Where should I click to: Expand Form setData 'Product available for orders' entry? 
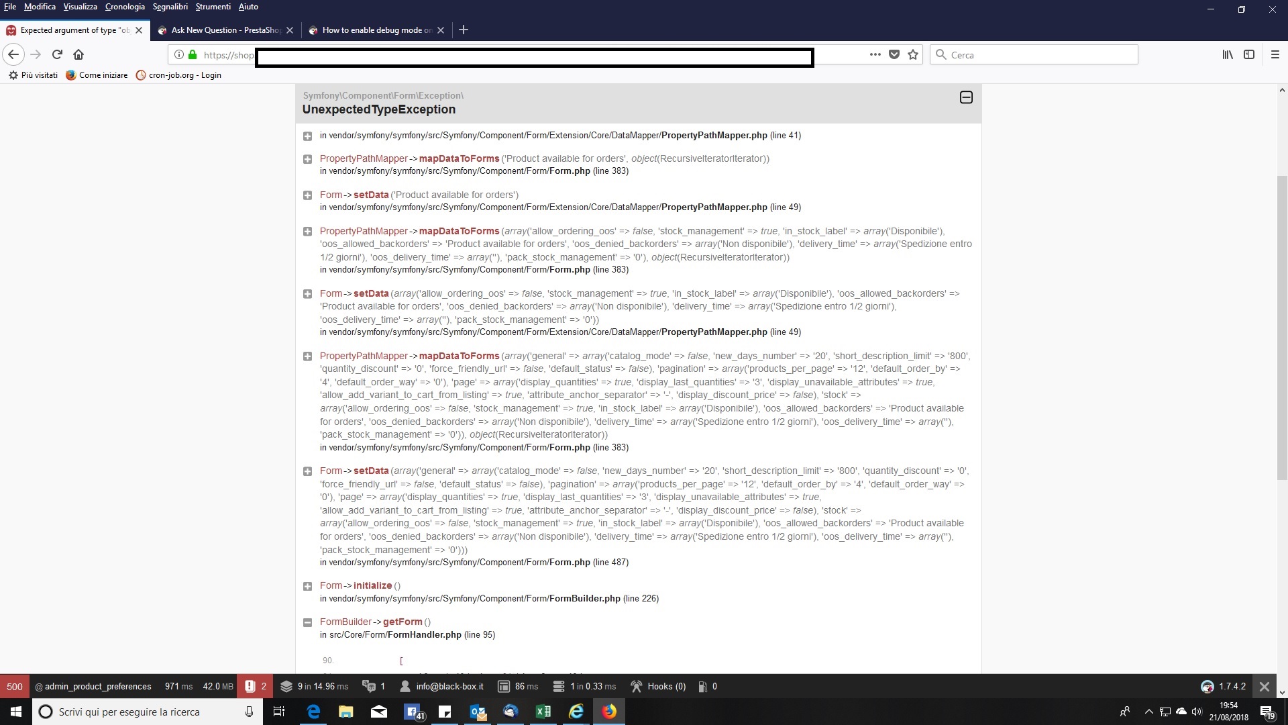click(x=307, y=195)
